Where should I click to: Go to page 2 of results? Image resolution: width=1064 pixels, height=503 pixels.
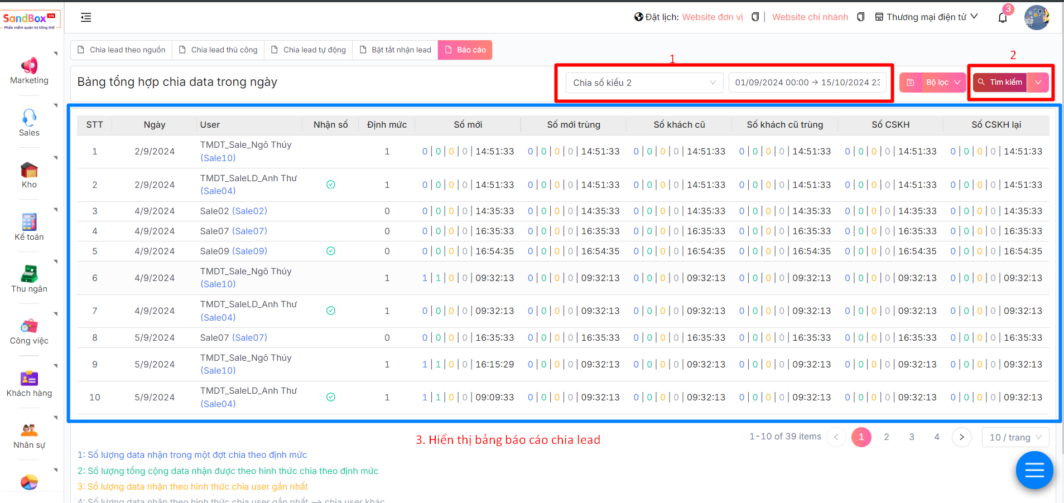point(886,437)
